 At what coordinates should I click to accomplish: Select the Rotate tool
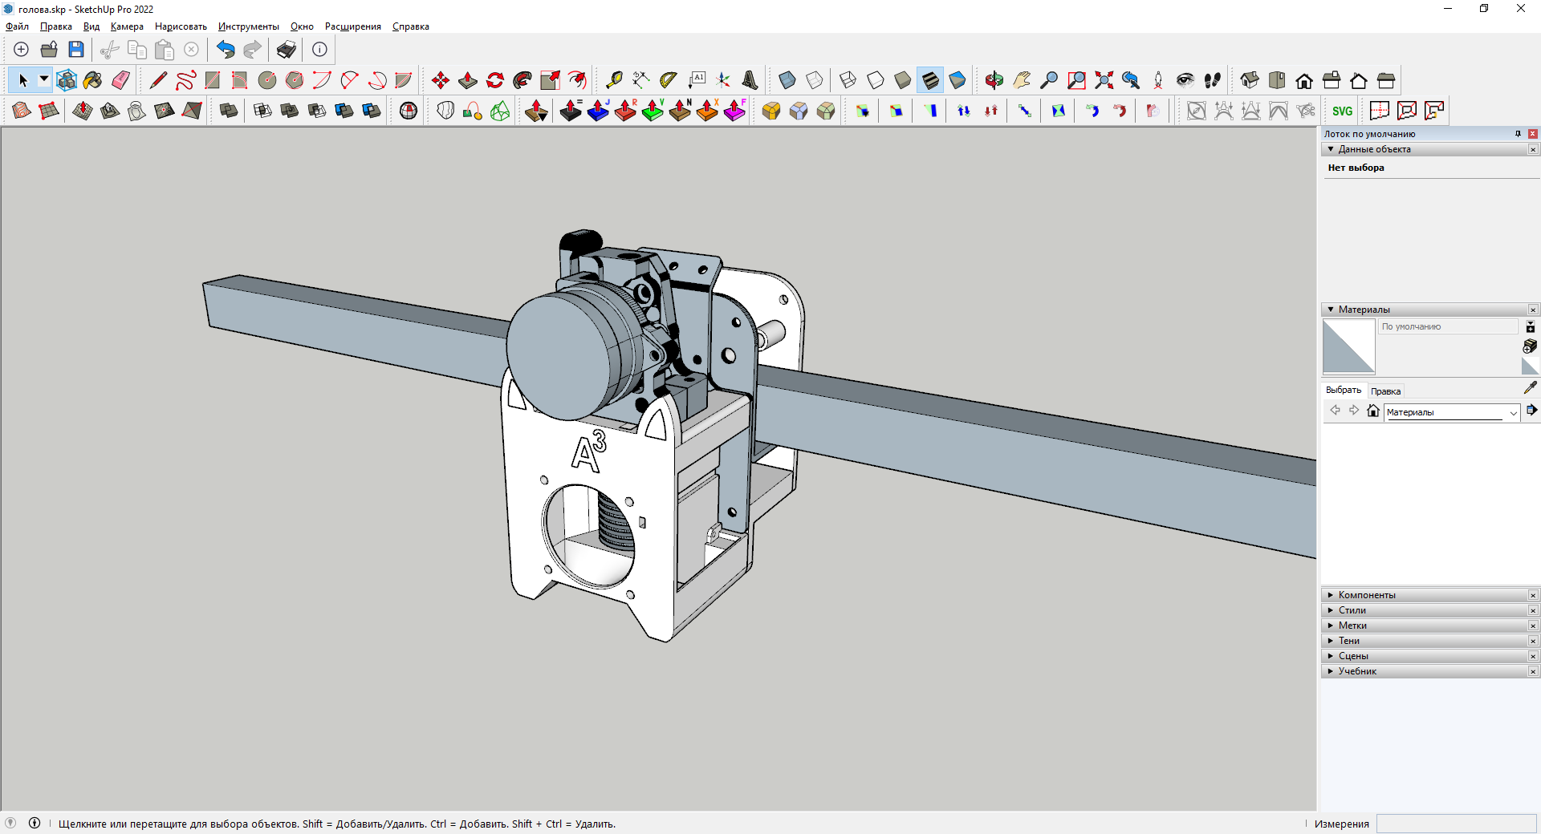point(495,80)
